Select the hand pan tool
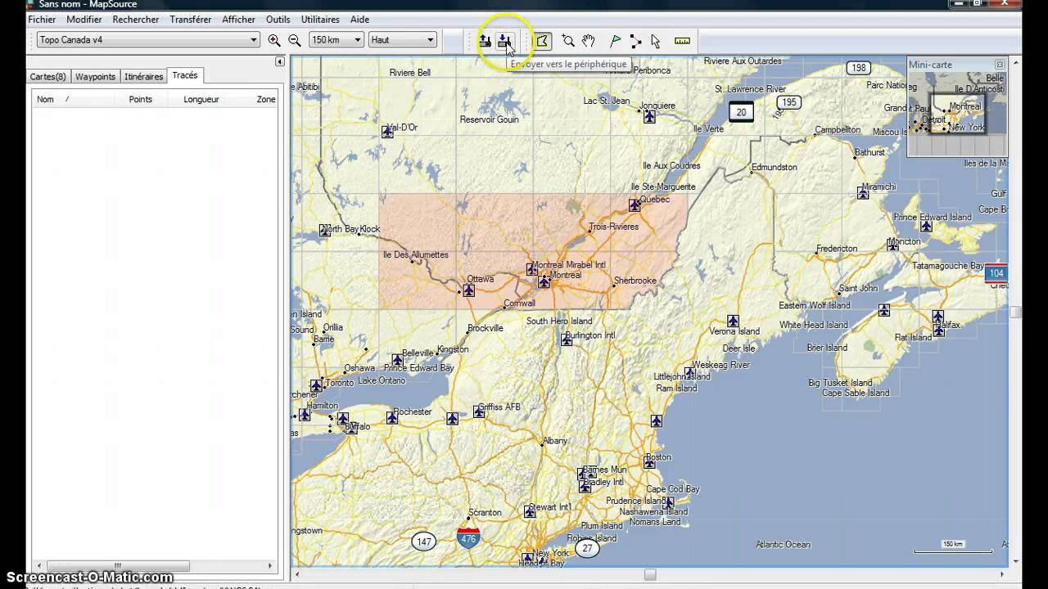1048x589 pixels. click(x=589, y=41)
